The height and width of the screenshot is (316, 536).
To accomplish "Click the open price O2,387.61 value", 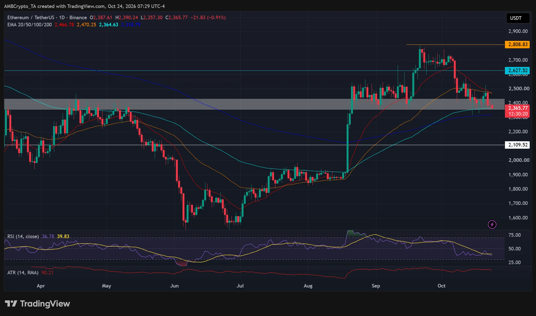I will coord(101,18).
